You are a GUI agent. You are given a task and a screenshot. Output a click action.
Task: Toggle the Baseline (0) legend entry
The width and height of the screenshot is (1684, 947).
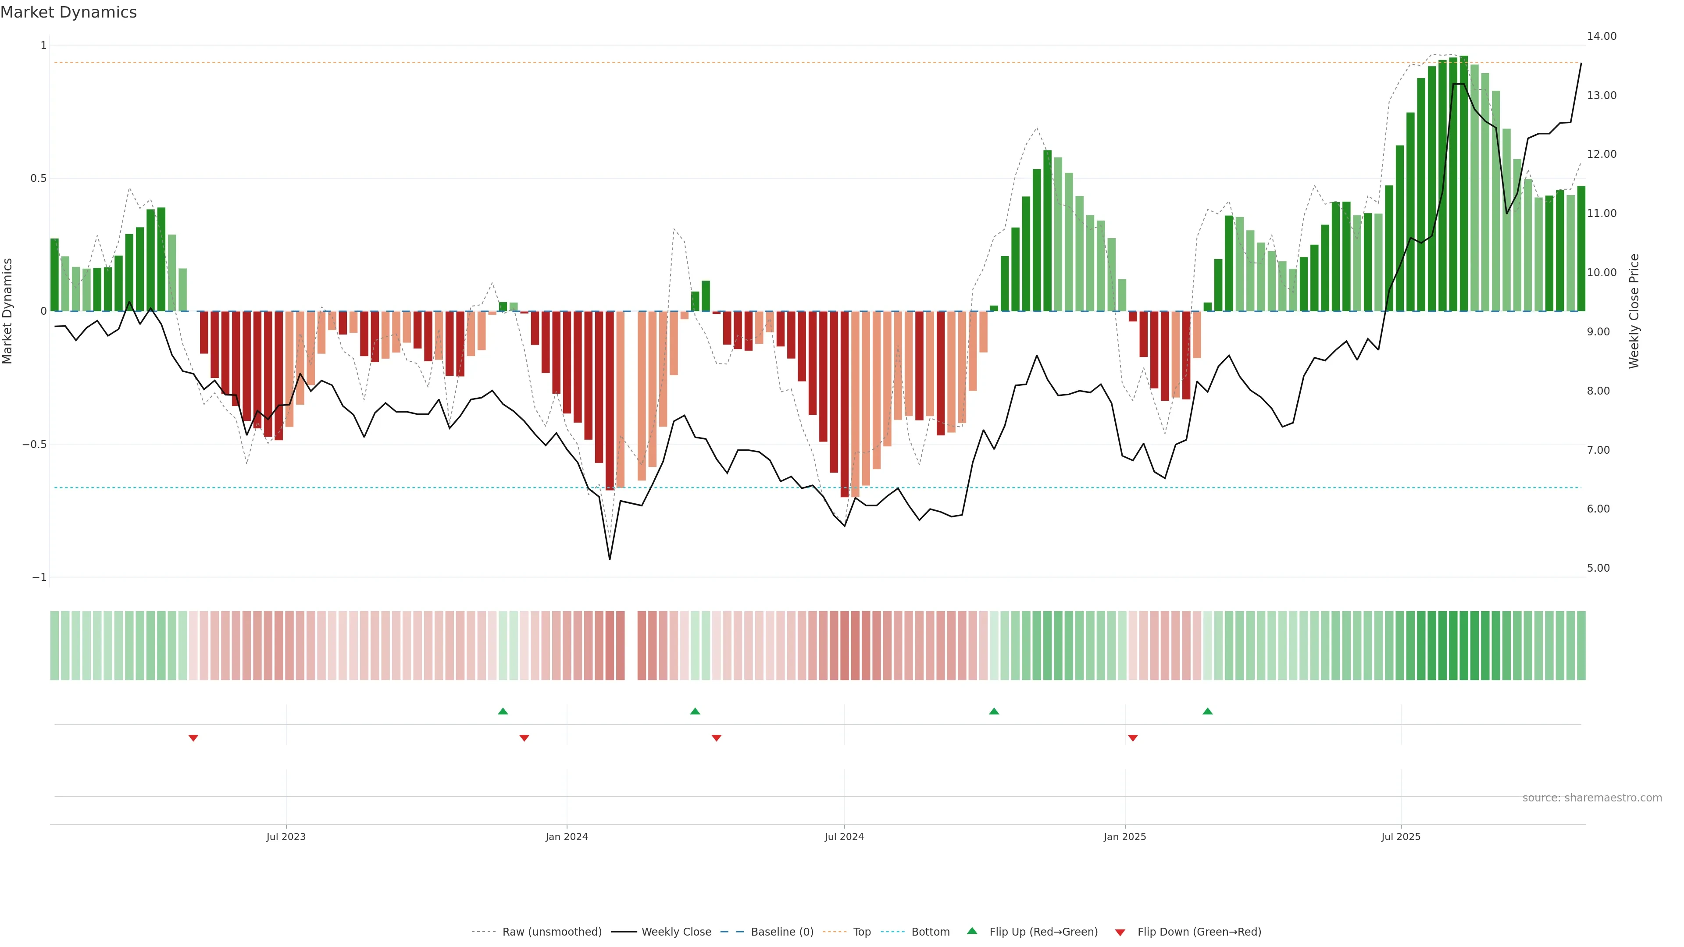click(782, 932)
